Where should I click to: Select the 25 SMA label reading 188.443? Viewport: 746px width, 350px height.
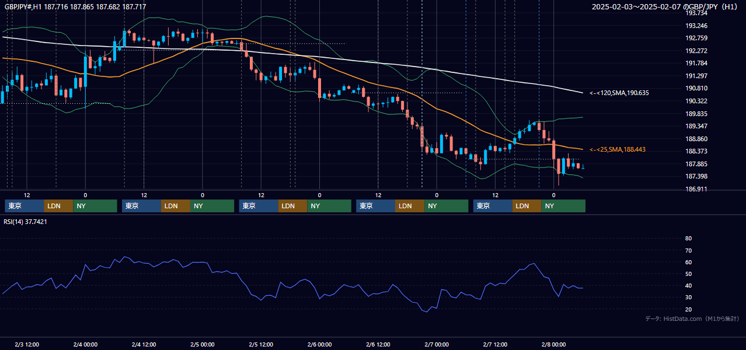click(x=618, y=150)
